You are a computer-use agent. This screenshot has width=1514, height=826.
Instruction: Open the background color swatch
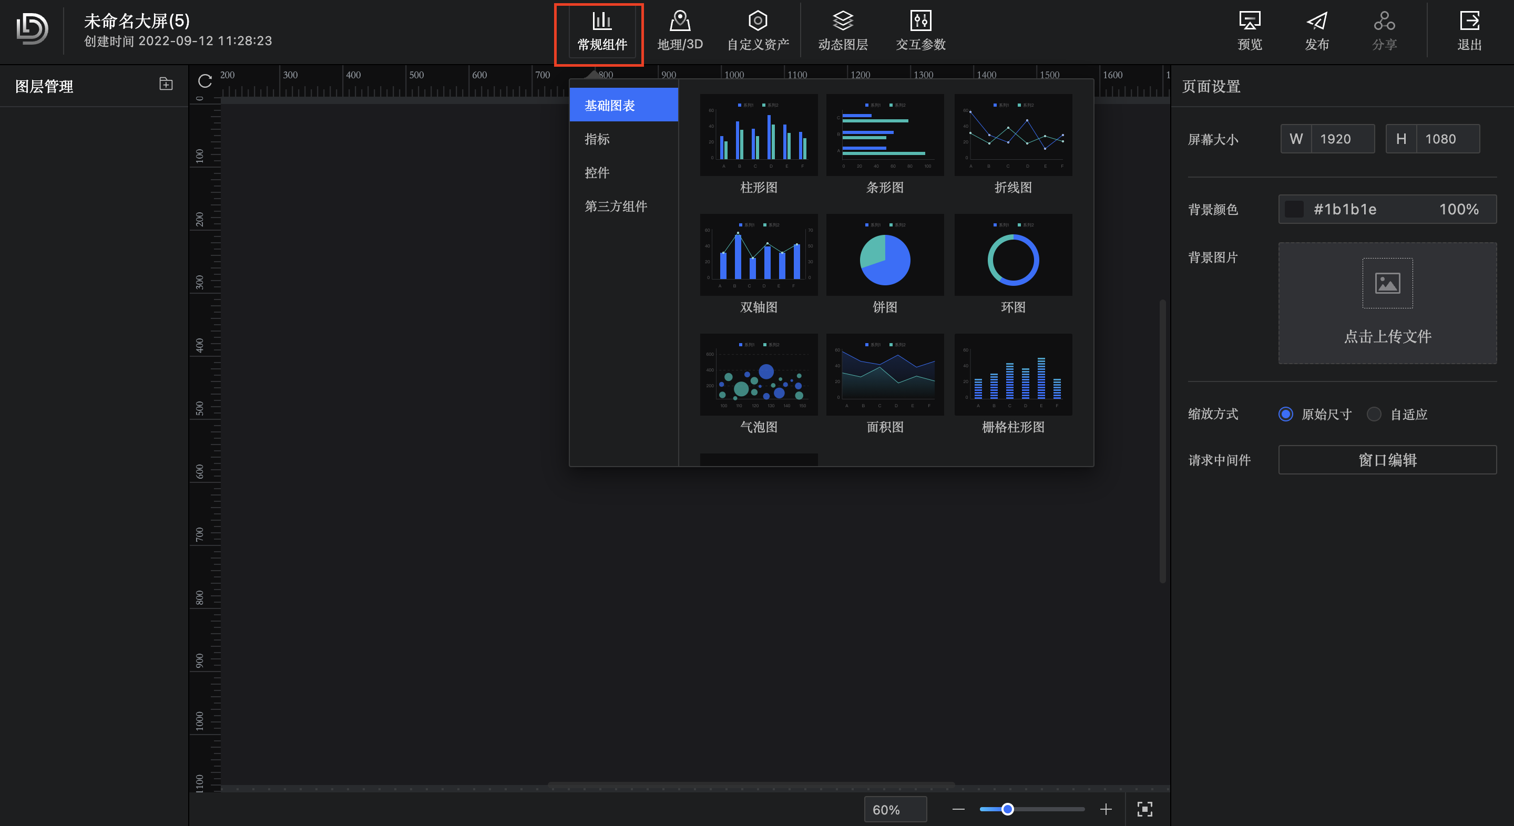(x=1294, y=209)
